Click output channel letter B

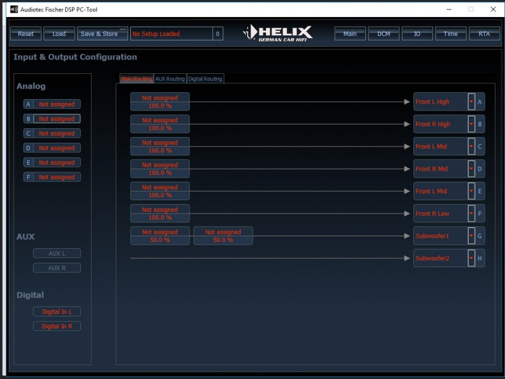tap(480, 124)
